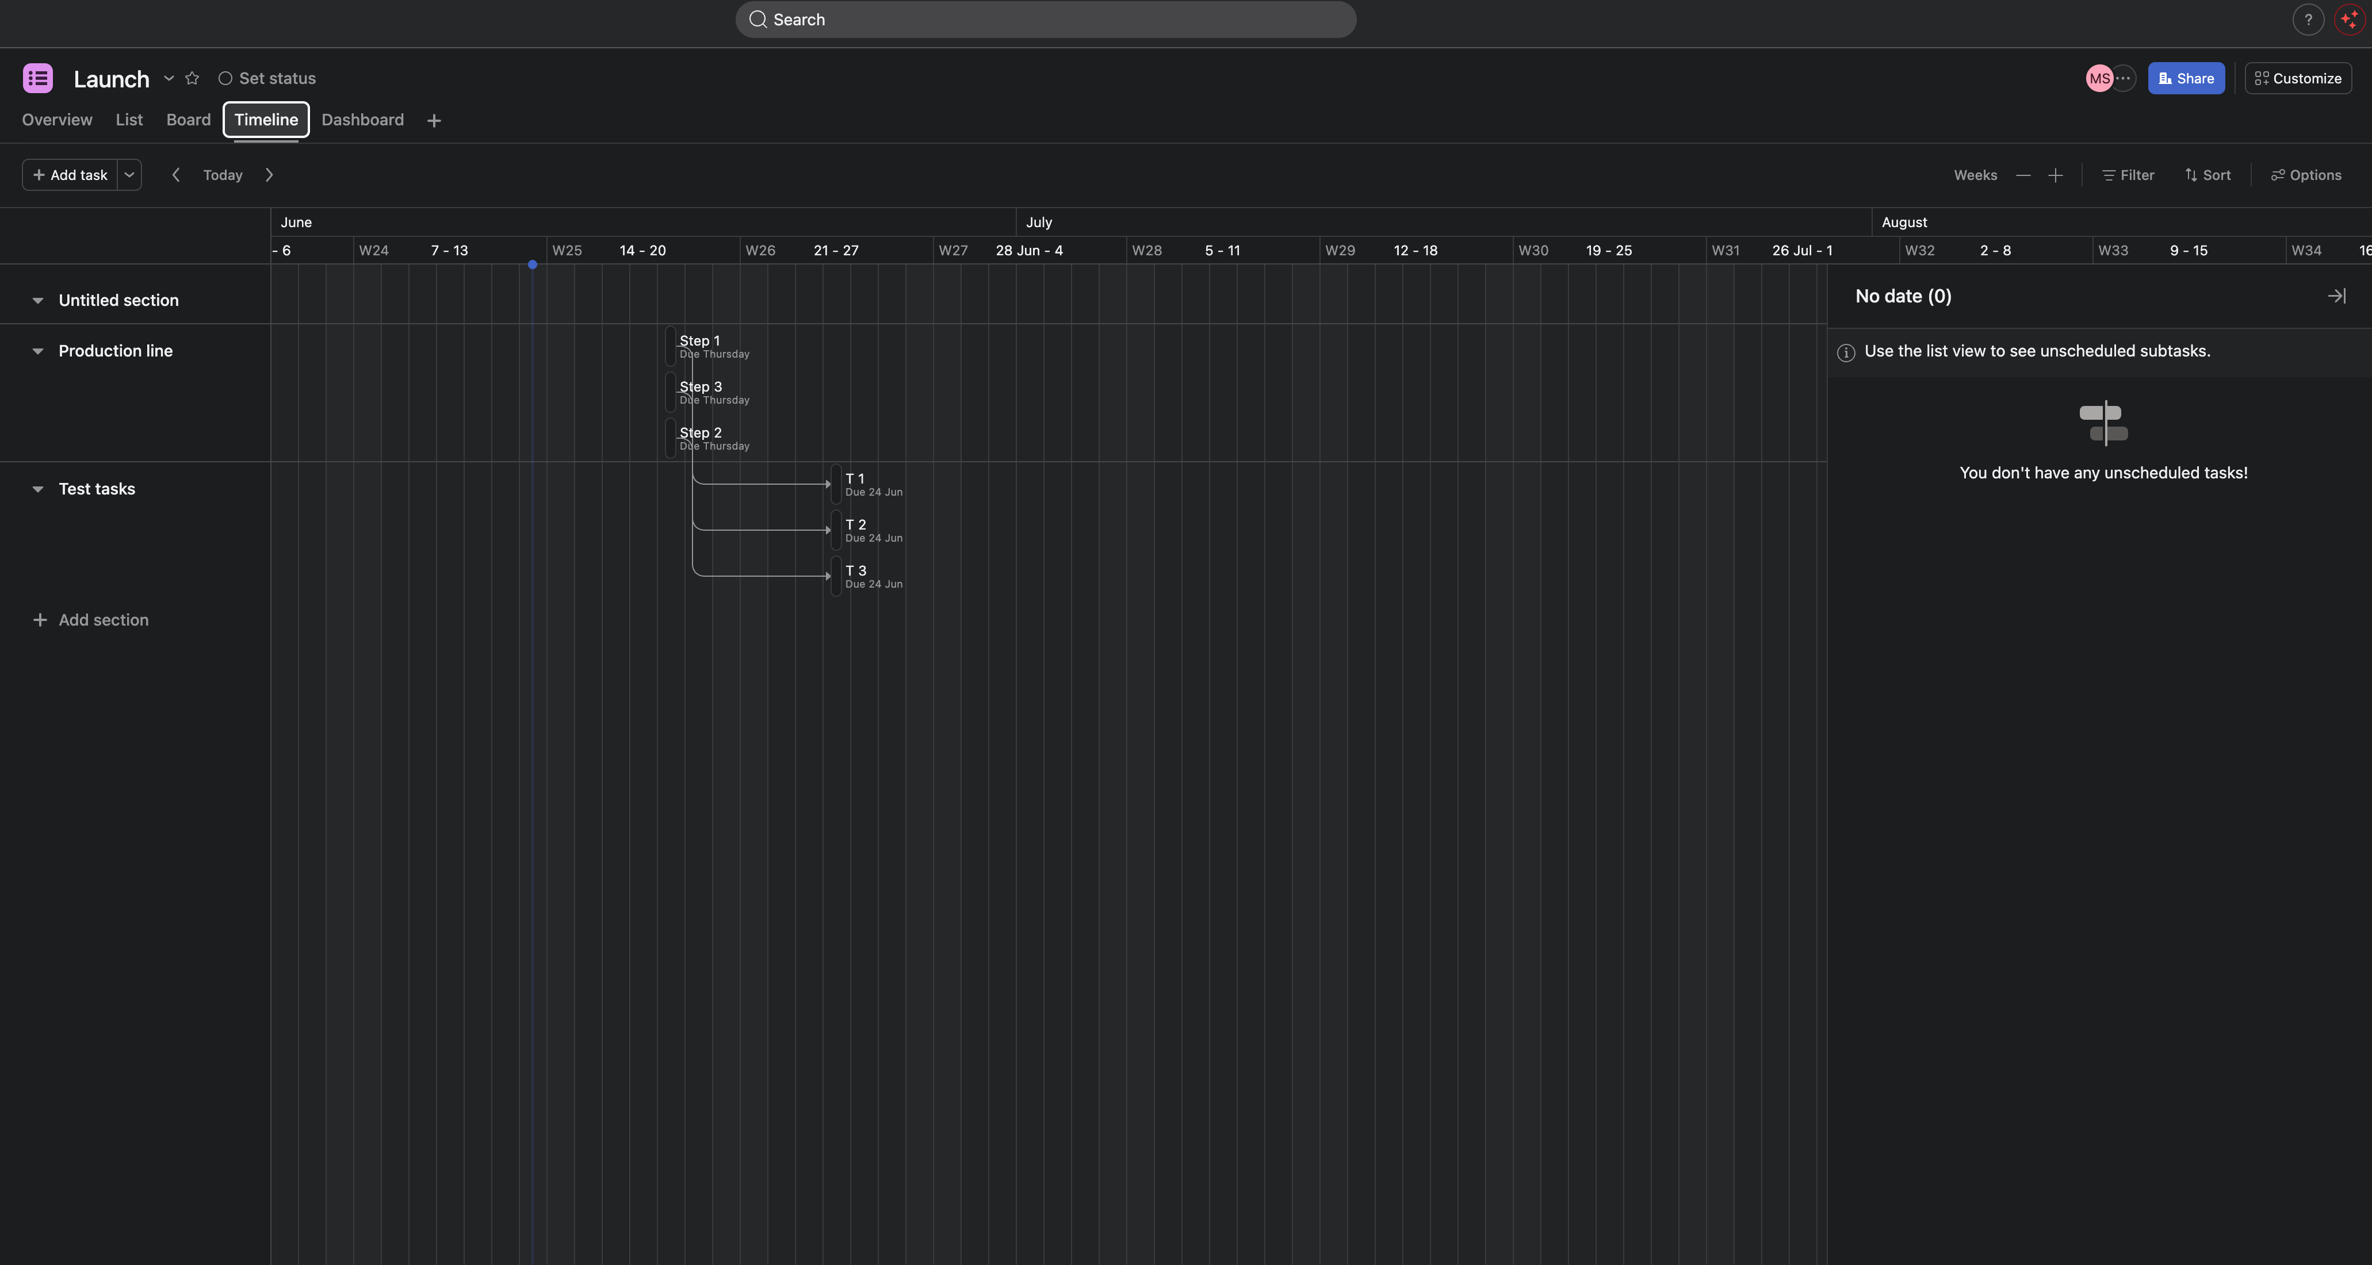
Task: Switch to the List tab
Action: click(x=129, y=120)
